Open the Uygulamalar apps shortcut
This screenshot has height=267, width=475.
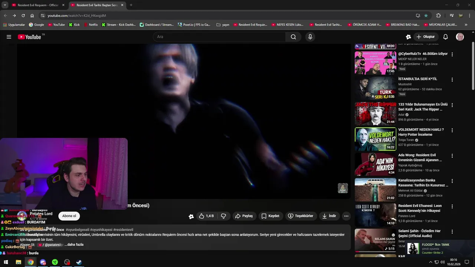point(14,25)
